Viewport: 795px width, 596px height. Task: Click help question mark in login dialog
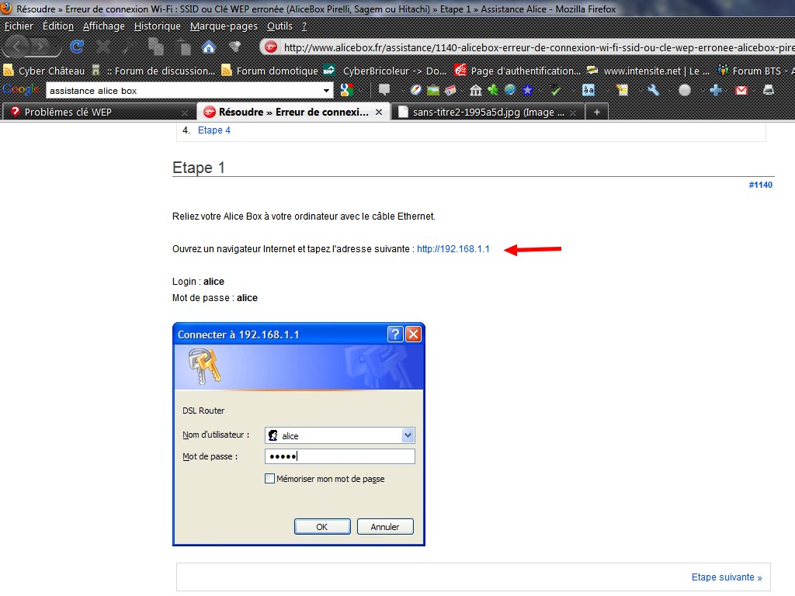tap(395, 334)
